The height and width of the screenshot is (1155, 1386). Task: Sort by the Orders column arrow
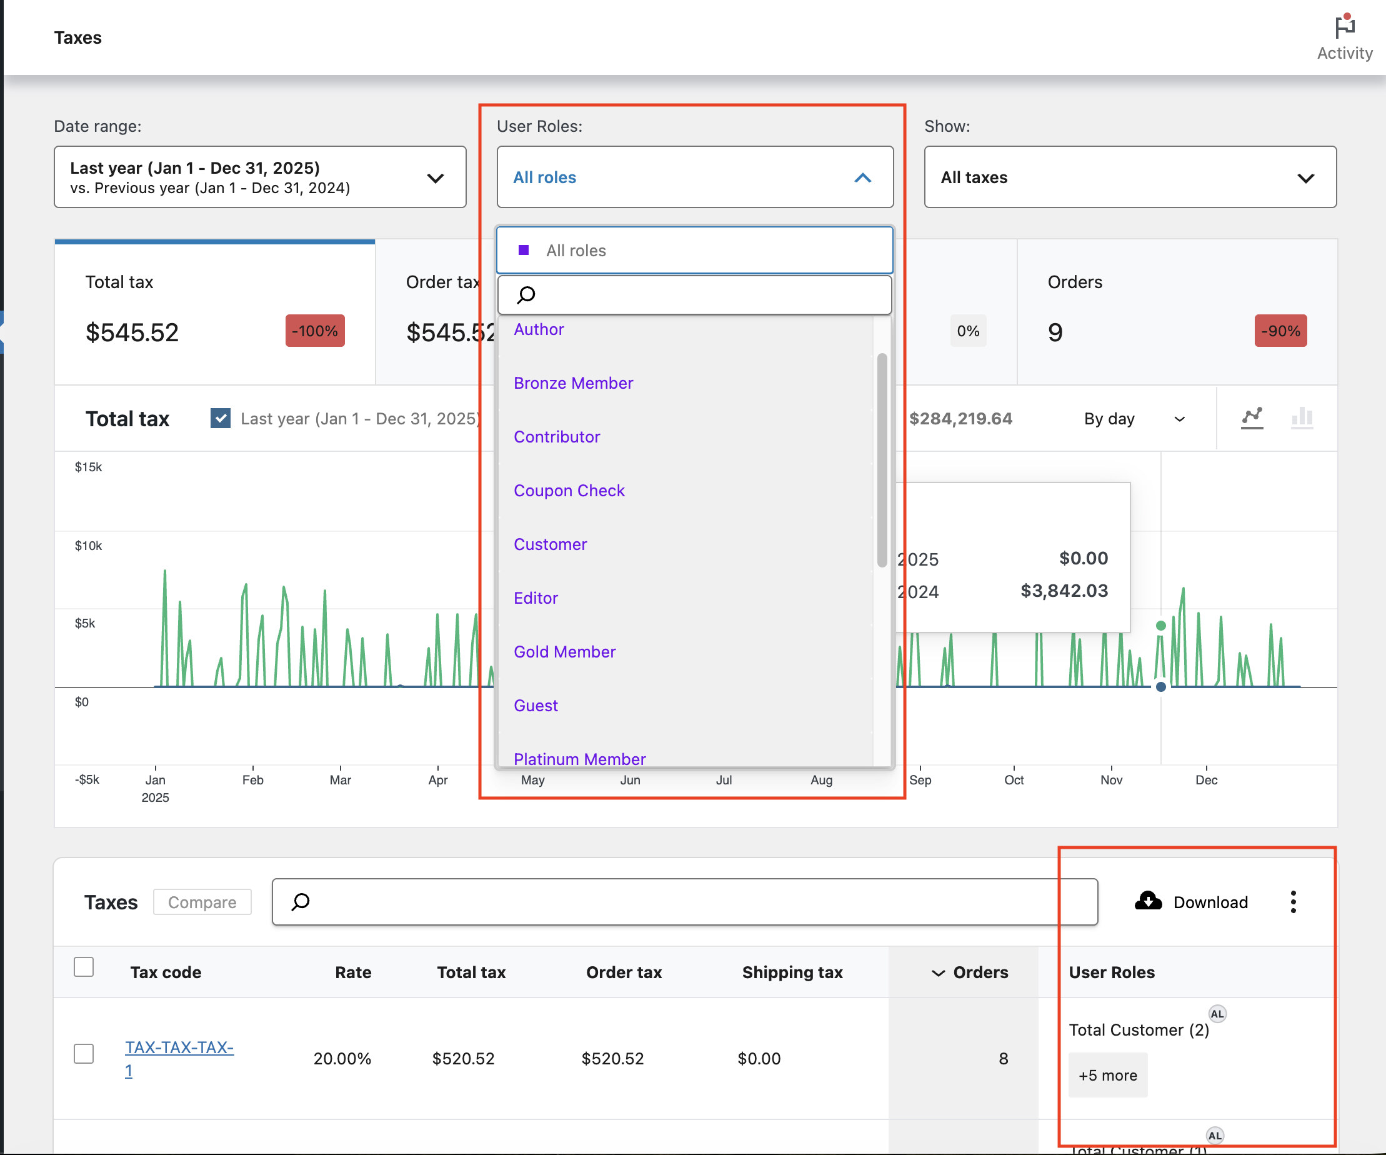coord(938,973)
